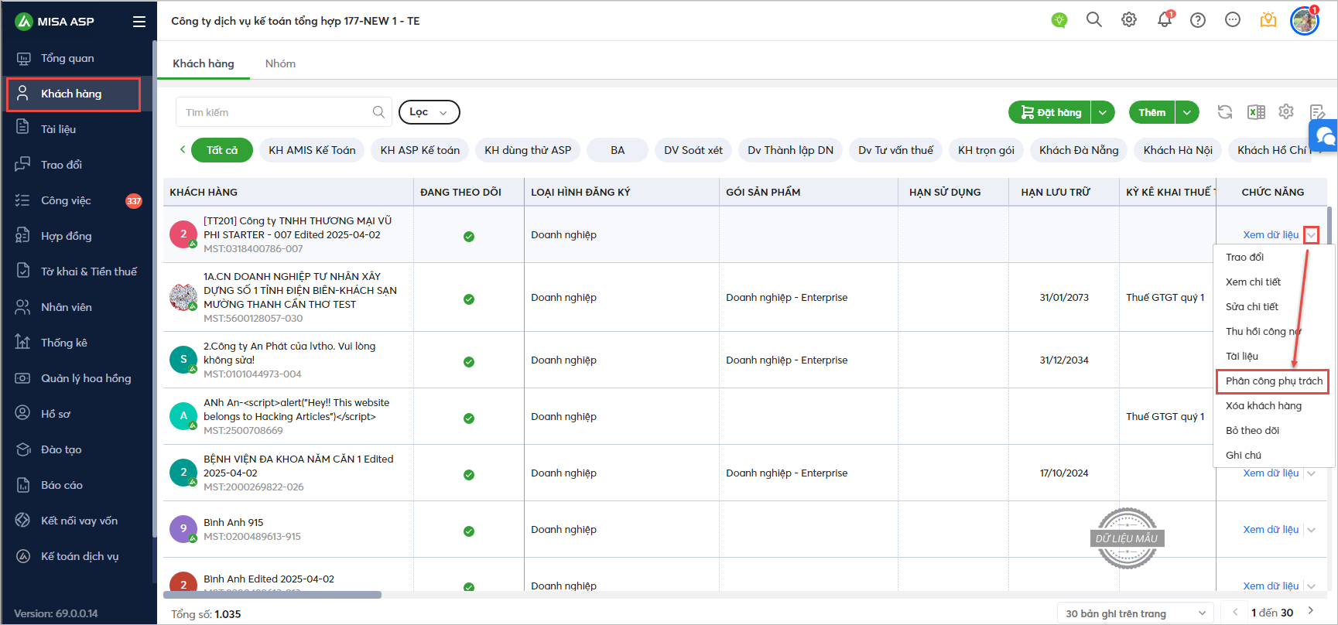This screenshot has width=1338, height=625.
Task: Expand the Thêm dropdown arrow
Action: 1187,112
